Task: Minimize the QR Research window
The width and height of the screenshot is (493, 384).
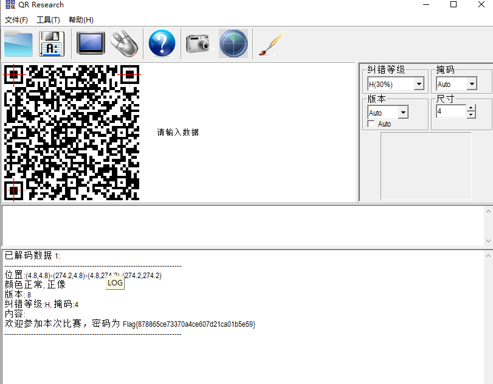Action: coord(426,4)
